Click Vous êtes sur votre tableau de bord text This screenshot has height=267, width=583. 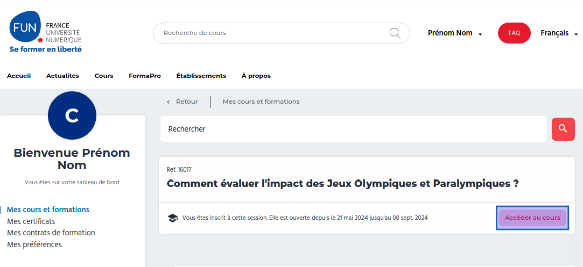72,182
